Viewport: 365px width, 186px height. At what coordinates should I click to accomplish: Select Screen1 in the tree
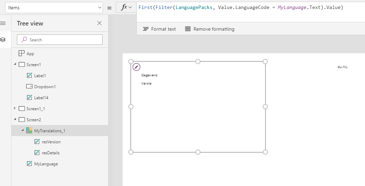(33, 64)
